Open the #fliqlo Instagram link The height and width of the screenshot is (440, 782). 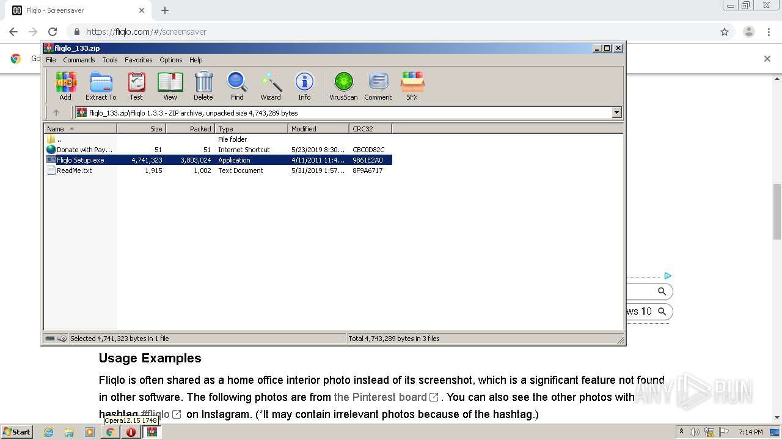click(x=161, y=414)
